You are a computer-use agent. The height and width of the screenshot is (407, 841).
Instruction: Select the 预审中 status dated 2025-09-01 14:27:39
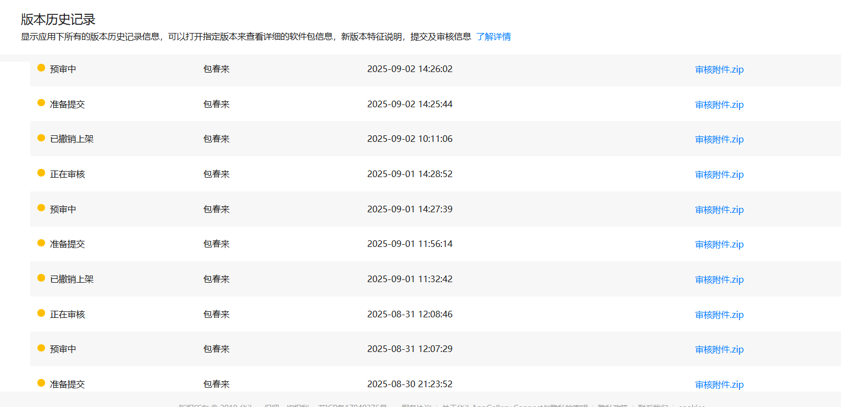[63, 210]
